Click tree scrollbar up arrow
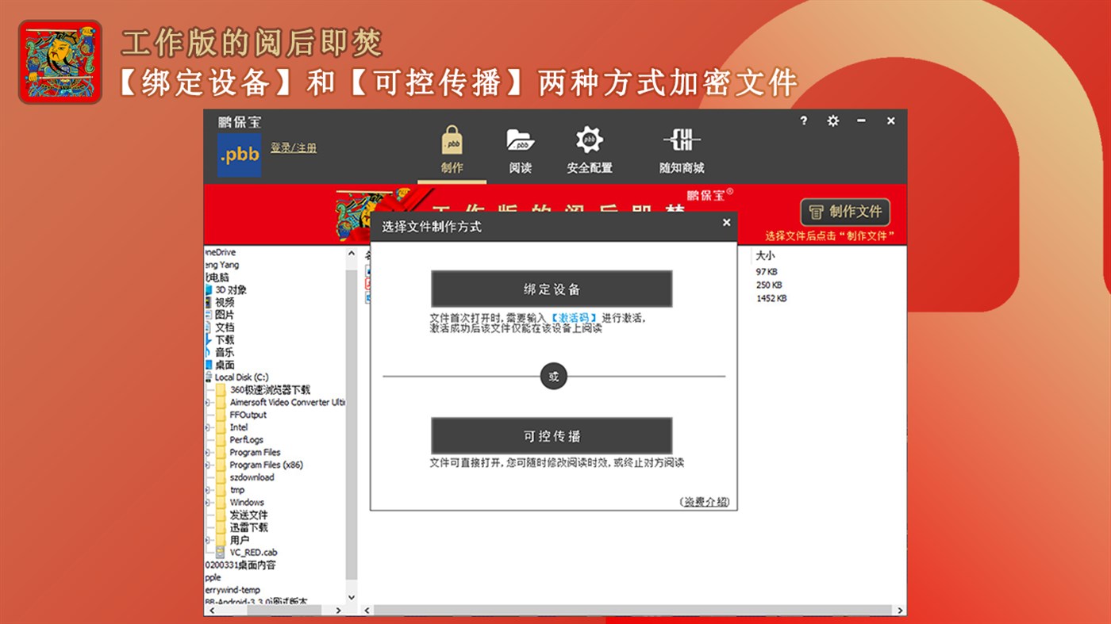 coord(352,254)
